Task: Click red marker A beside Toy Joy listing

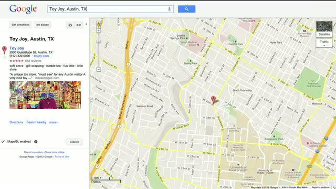Action: [4, 50]
